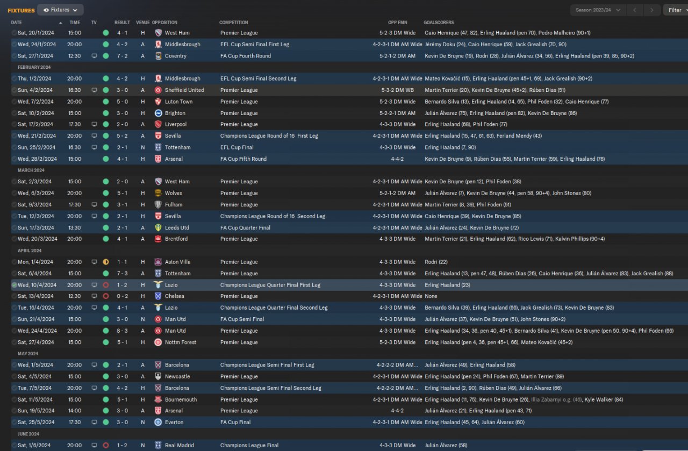Image resolution: width=688 pixels, height=451 pixels.
Task: Click the TV icon on the Fulham row
Action: (x=95, y=205)
